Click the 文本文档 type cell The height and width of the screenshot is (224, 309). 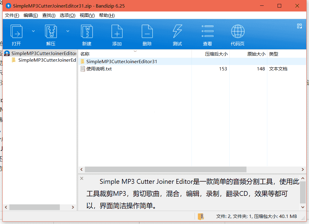(278, 69)
